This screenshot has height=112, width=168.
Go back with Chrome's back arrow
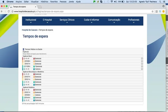(2, 11)
